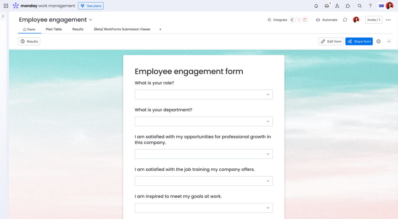Open the professional growth satisfaction dropdown
The image size is (398, 219).
pyautogui.click(x=204, y=154)
